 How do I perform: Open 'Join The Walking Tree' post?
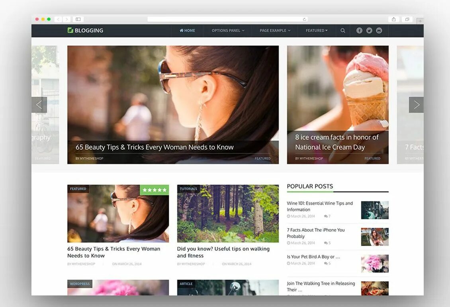pos(321,286)
